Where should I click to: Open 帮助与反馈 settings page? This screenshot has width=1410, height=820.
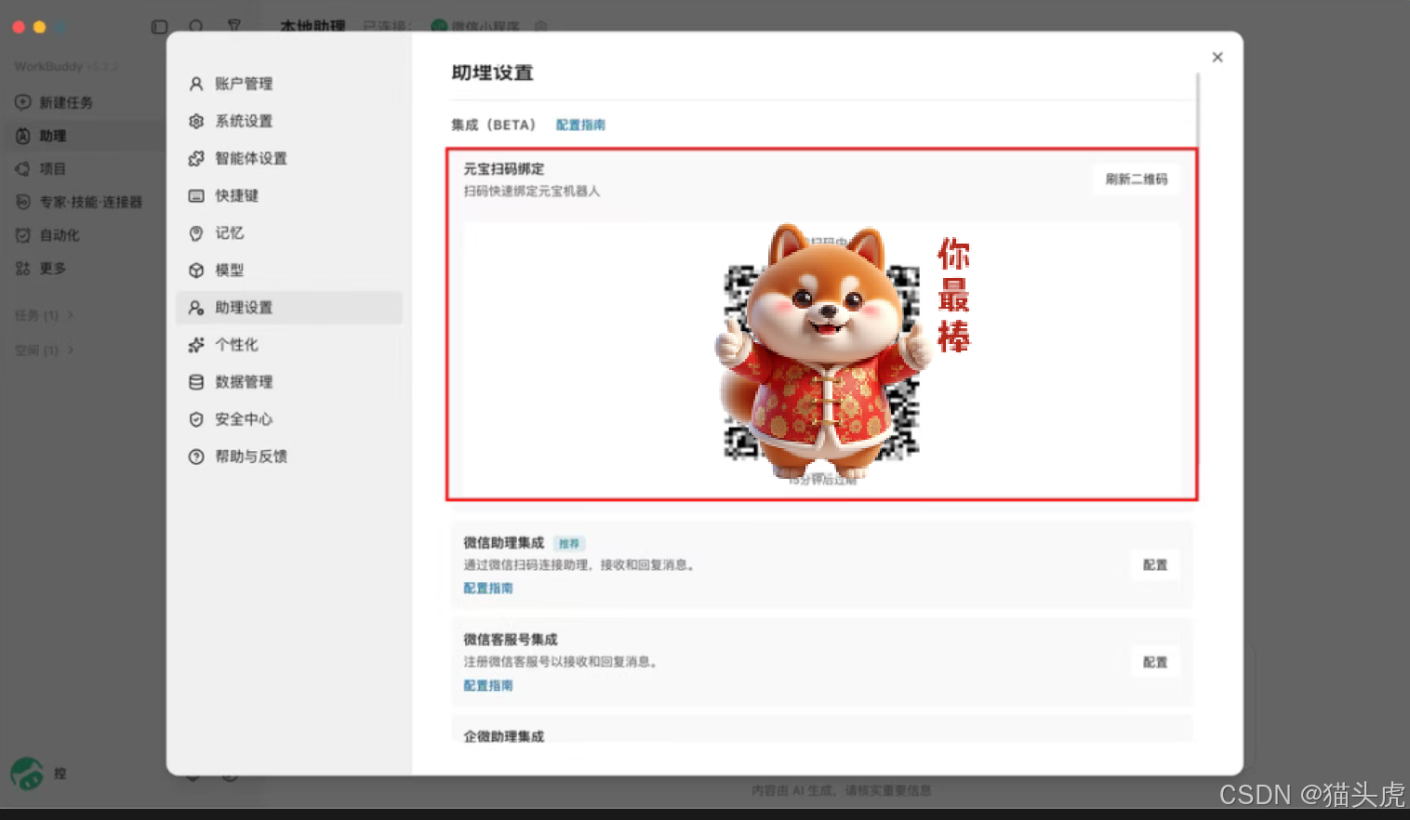tap(288, 456)
